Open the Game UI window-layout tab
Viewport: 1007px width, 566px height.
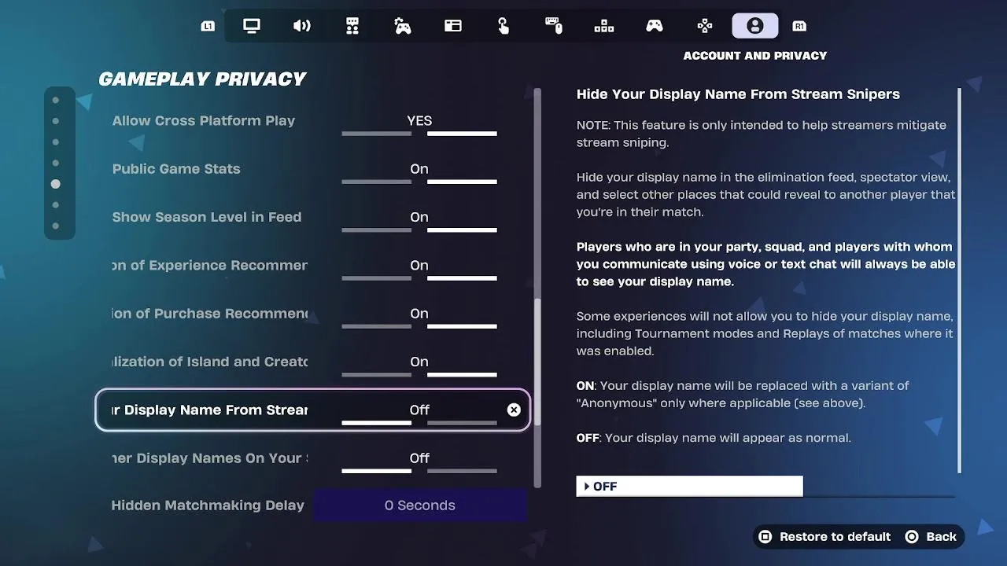pos(453,26)
